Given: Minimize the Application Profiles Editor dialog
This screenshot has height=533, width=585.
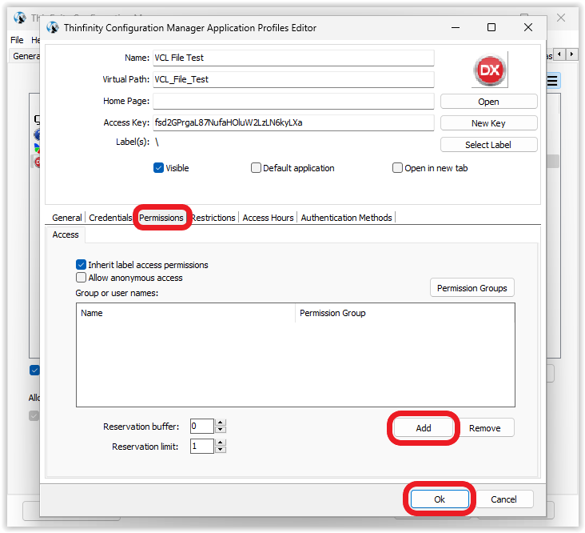Looking at the screenshot, I should coord(456,27).
